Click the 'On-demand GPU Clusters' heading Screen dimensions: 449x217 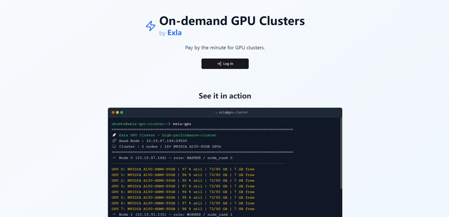point(232,21)
